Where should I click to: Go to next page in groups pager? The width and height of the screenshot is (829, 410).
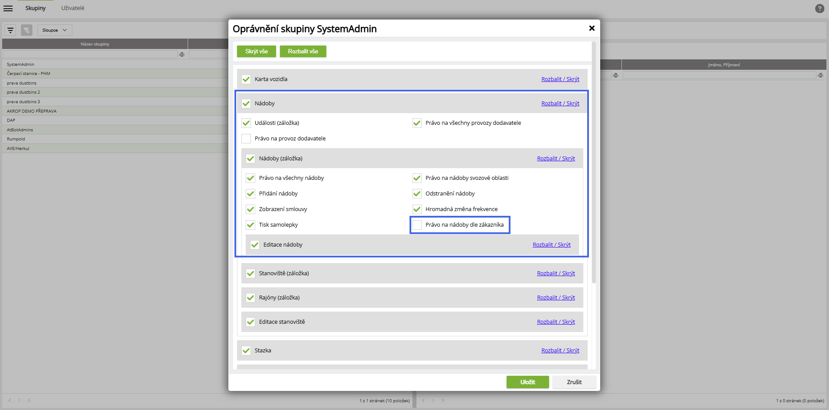point(29,400)
